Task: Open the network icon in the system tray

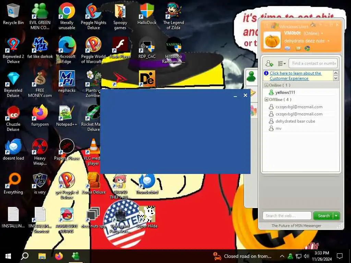Action: [299, 256]
